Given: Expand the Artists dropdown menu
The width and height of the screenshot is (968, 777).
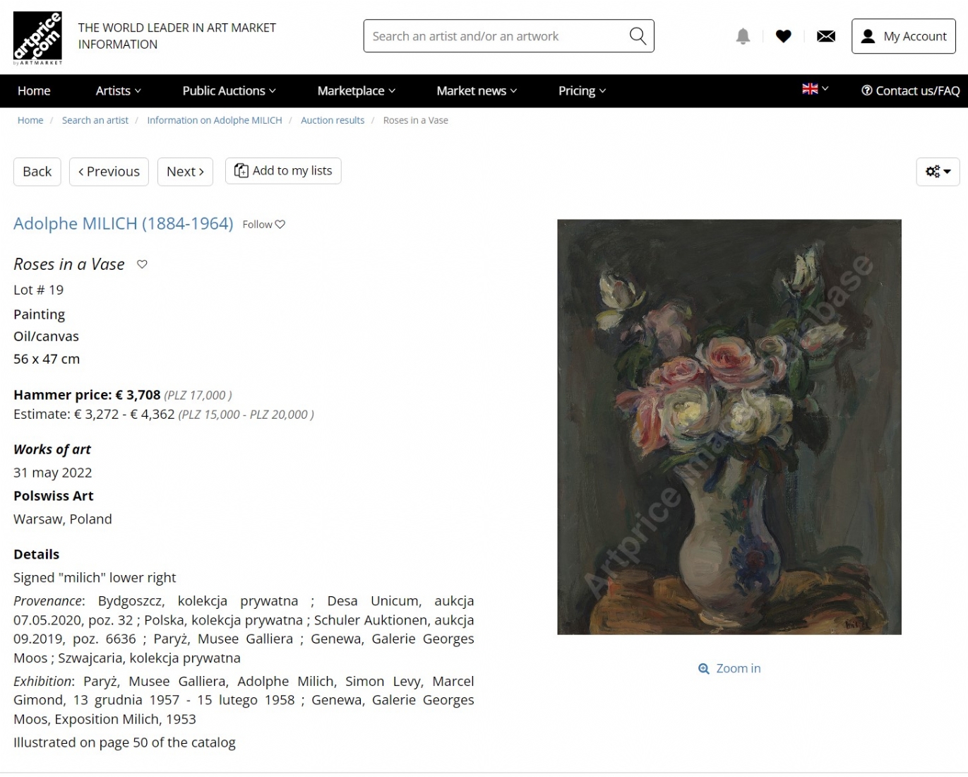Looking at the screenshot, I should coord(119,90).
